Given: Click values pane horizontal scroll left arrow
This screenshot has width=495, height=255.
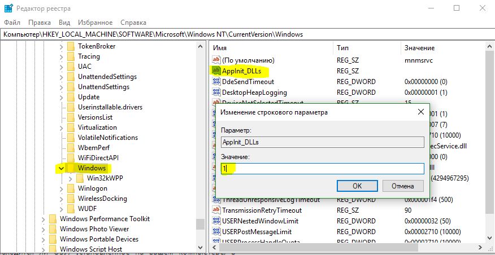Looking at the screenshot, I should [x=213, y=248].
